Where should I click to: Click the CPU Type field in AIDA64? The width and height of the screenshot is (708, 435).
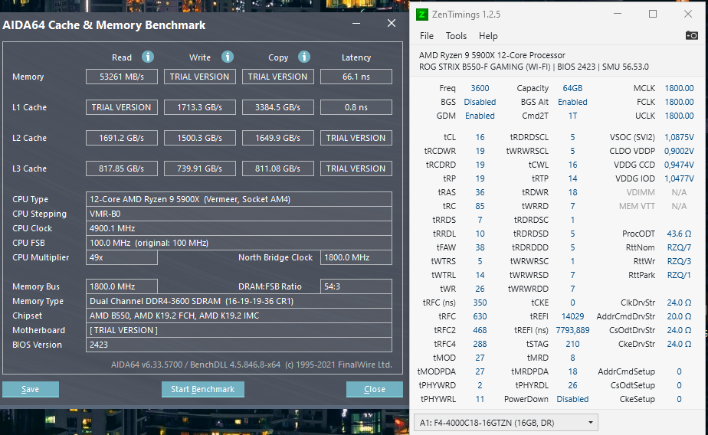pos(239,199)
